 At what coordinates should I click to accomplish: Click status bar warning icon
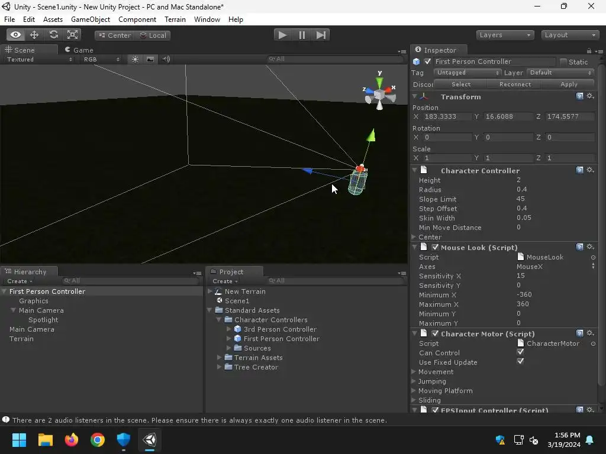pos(6,420)
